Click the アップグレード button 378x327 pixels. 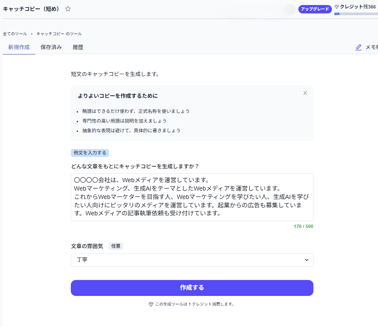tap(315, 9)
